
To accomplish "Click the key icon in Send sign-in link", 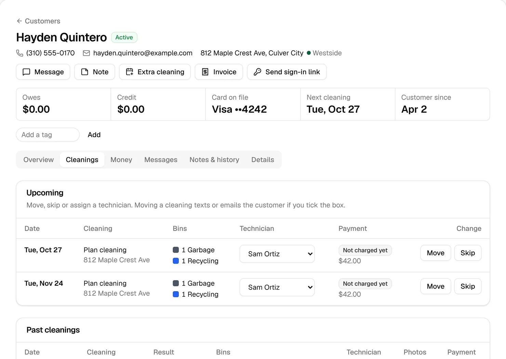I will coord(257,72).
